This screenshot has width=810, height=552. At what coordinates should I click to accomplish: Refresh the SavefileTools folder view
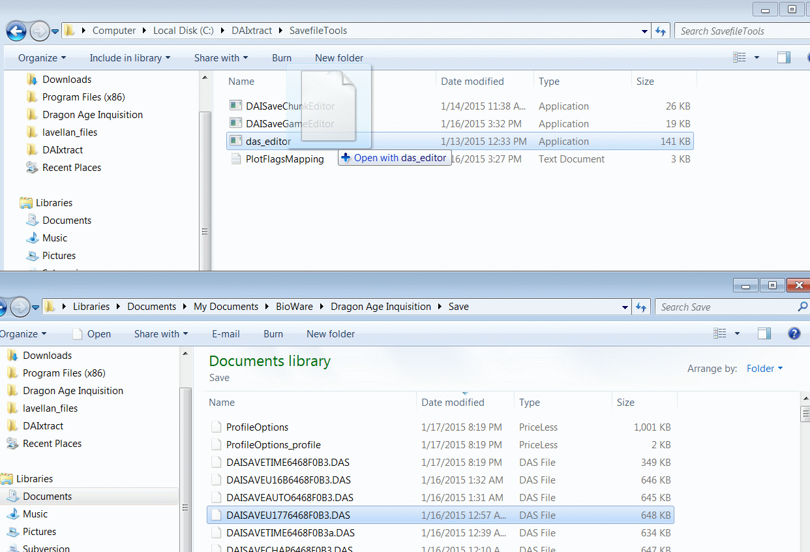(x=661, y=31)
